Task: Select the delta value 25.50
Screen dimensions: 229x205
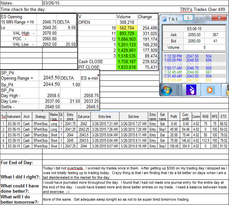Action: 70,44
